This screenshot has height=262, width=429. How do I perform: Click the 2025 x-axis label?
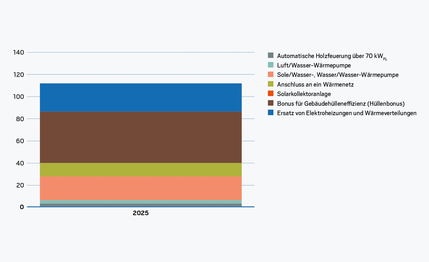tap(141, 213)
